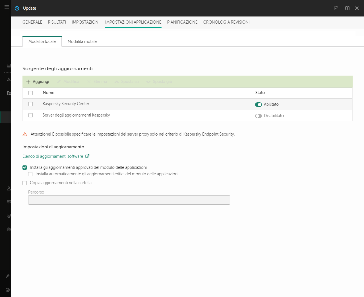The image size is (364, 297).
Task: Select the Kaspersky Security Center row checkbox
Action: [31, 104]
